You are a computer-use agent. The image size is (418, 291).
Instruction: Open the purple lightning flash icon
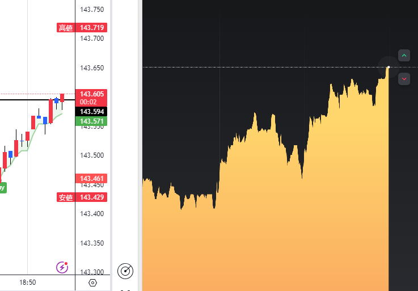pyautogui.click(x=62, y=267)
